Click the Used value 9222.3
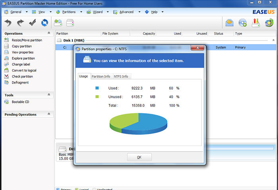This screenshot has width=278, height=190. (x=137, y=88)
